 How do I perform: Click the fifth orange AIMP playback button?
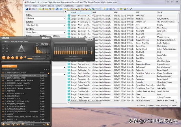[x=21, y=58]
